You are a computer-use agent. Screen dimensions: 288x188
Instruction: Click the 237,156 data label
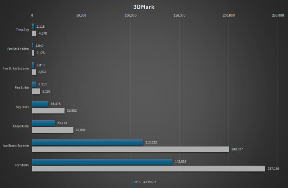click(x=273, y=169)
